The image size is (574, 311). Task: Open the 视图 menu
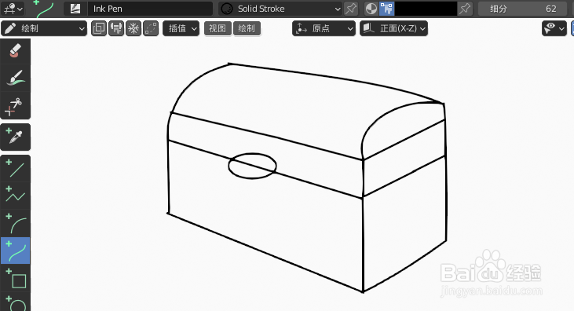click(218, 28)
